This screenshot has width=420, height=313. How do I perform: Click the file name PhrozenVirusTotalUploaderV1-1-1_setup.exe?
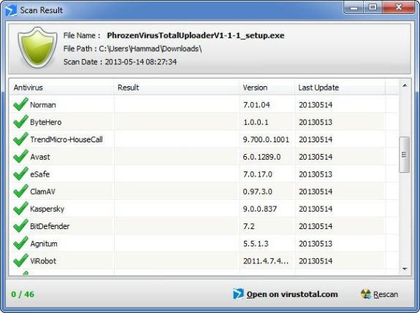pyautogui.click(x=196, y=36)
